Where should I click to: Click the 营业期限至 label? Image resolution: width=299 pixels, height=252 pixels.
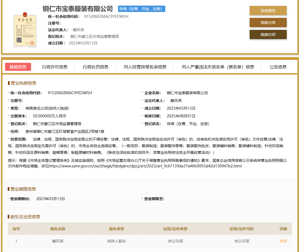pyautogui.click(x=154, y=199)
